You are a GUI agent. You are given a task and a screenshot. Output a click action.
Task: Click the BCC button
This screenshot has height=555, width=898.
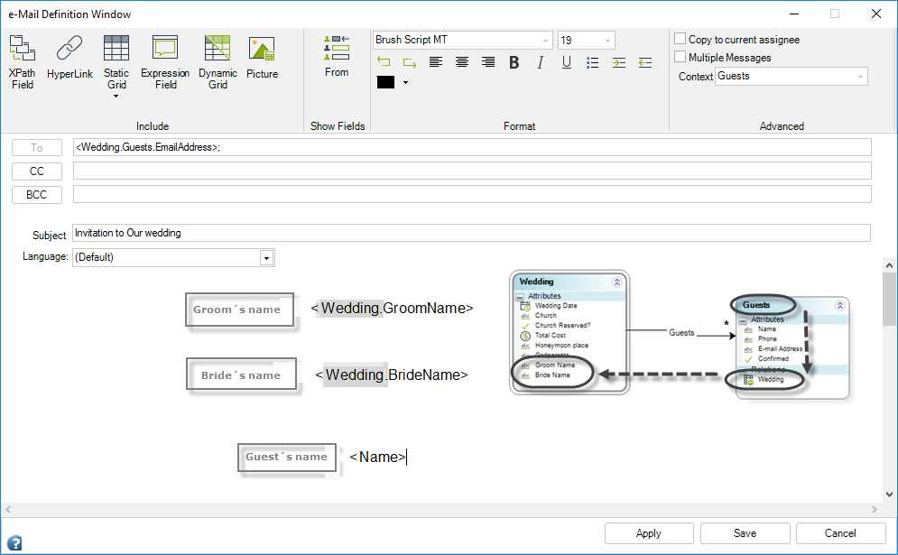[x=37, y=195]
